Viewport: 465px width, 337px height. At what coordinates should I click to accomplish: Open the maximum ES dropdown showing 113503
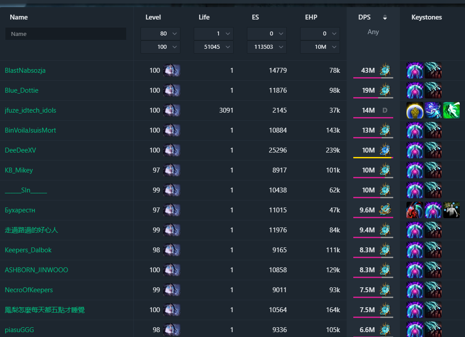(267, 47)
